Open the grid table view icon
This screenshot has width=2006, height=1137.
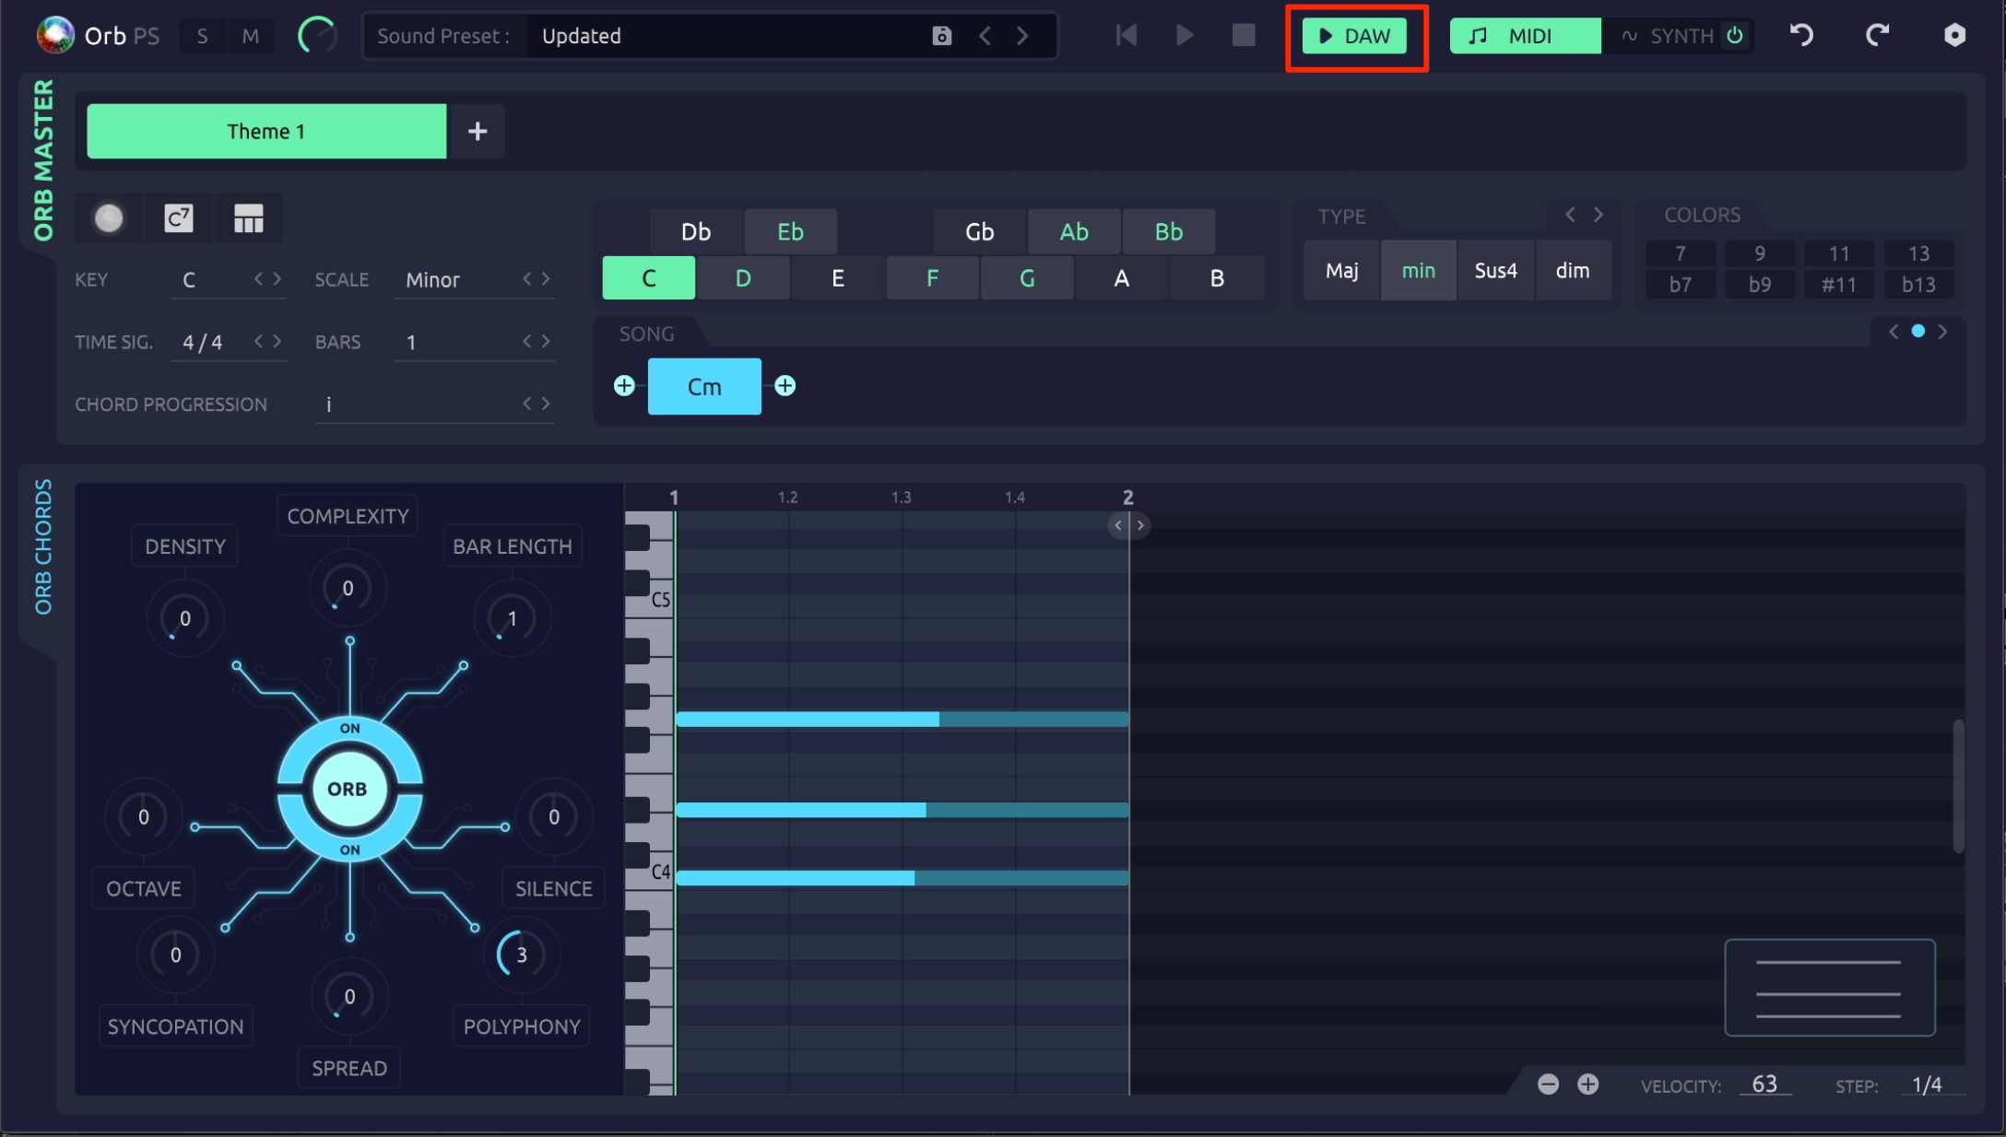248,218
